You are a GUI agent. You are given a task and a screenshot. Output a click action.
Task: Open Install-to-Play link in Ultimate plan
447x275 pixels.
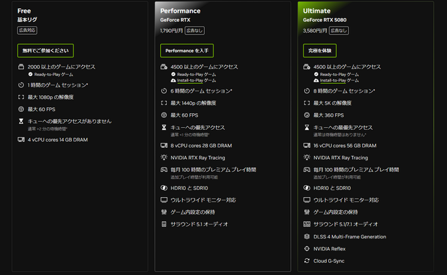tap(333, 81)
